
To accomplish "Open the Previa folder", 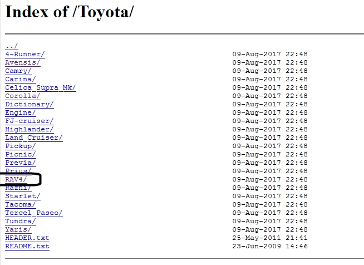I will [x=20, y=163].
